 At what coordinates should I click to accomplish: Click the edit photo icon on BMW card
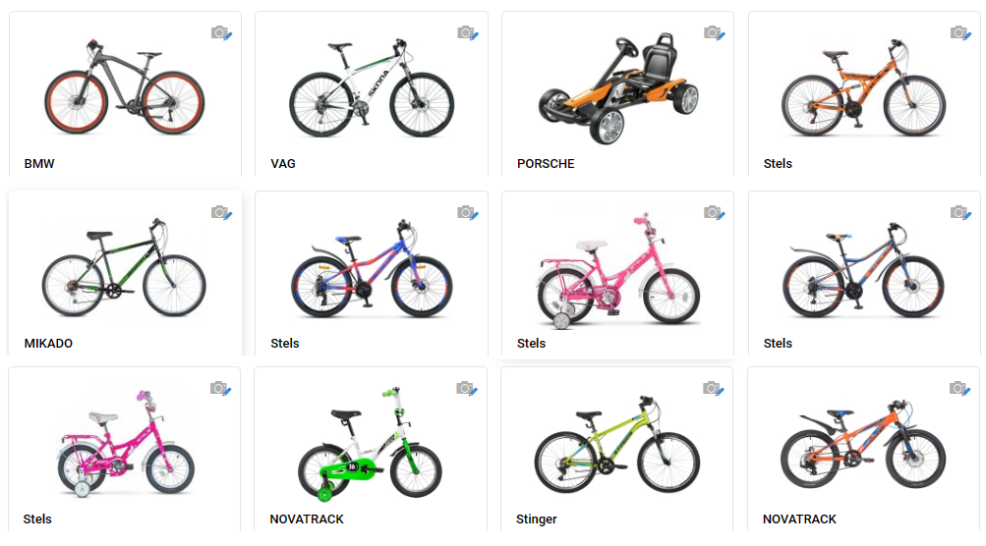click(221, 32)
